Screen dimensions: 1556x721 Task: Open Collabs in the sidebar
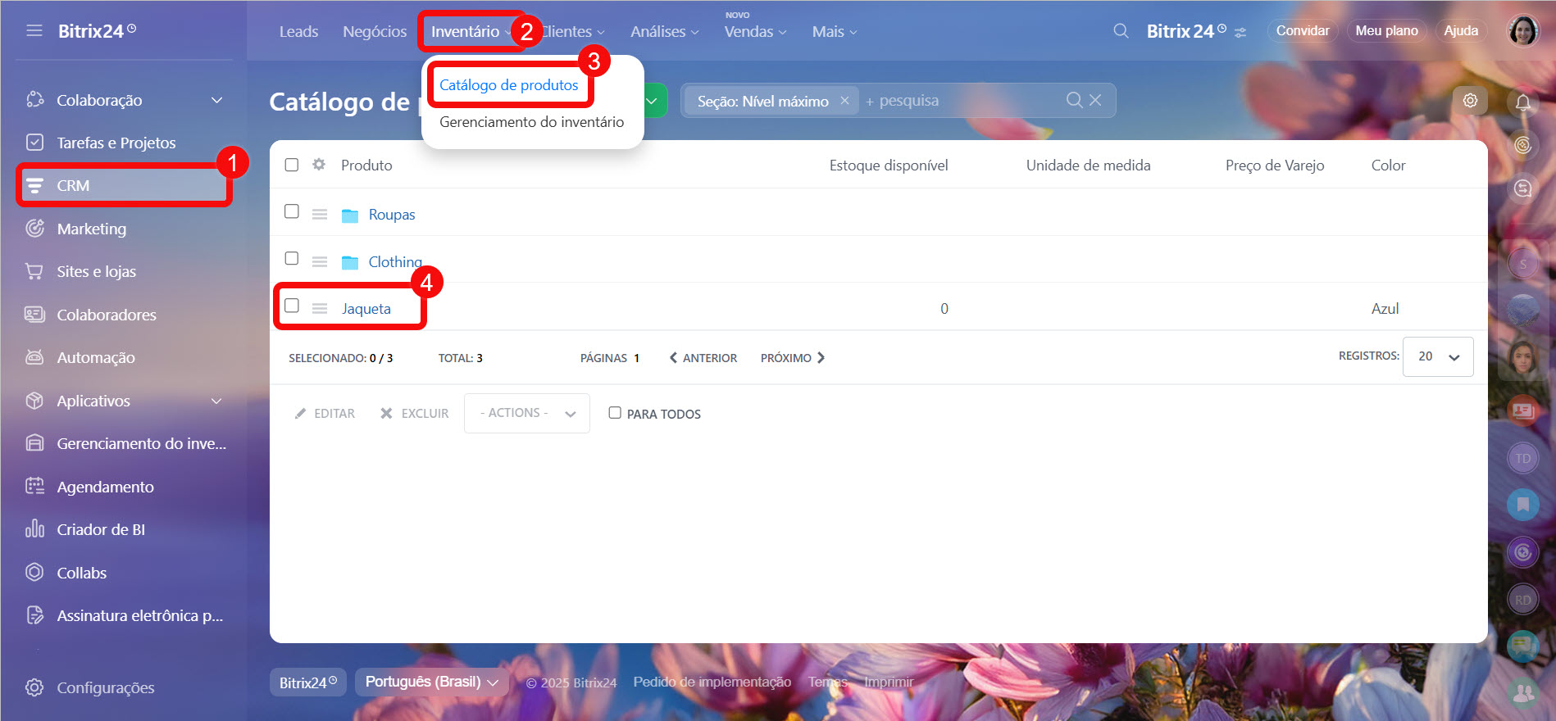coord(81,573)
